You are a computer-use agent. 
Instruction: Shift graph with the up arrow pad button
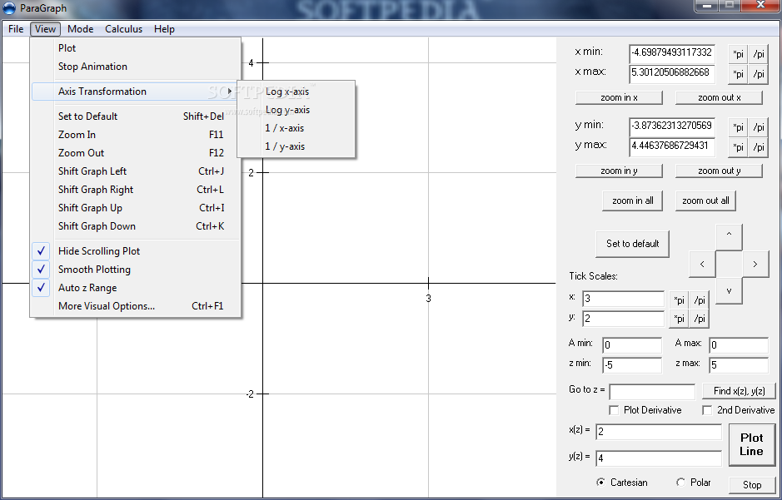(729, 237)
